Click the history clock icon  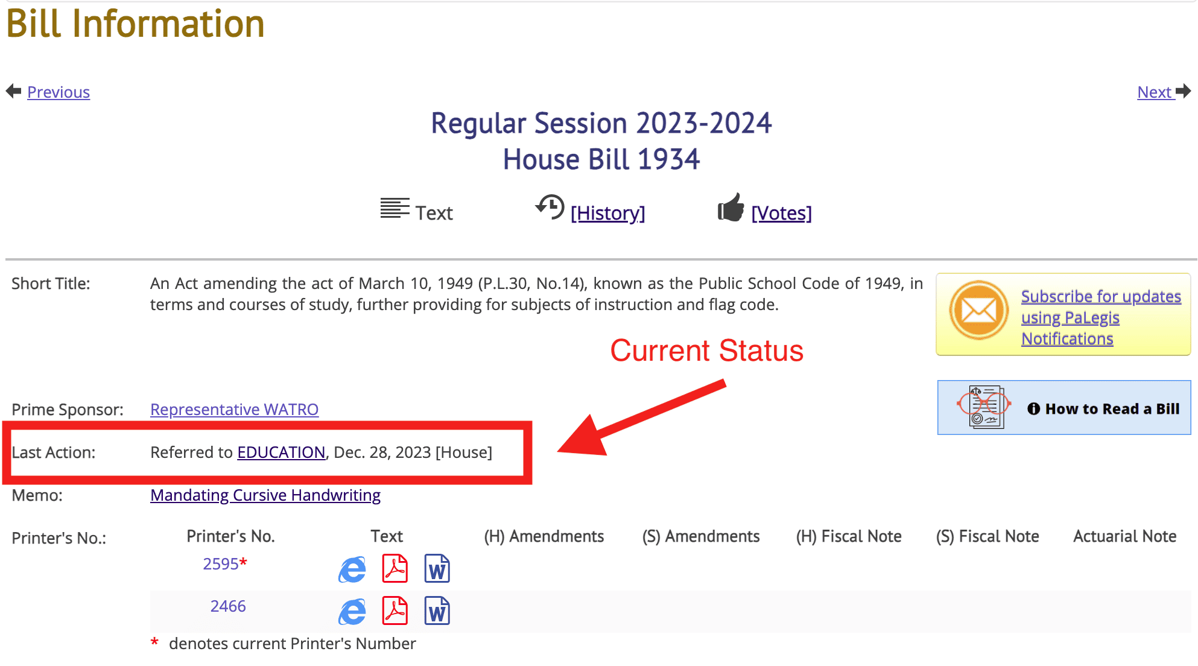pos(550,208)
